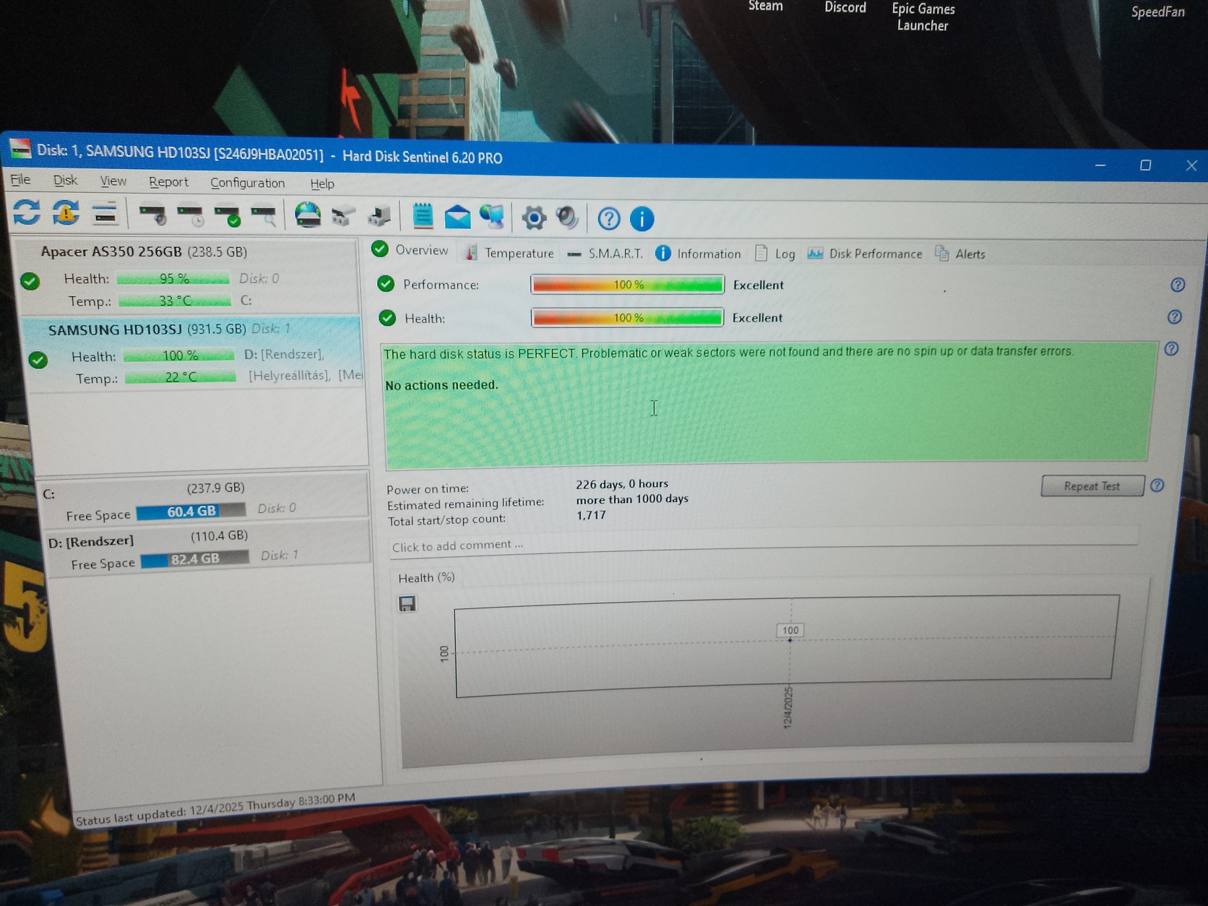The height and width of the screenshot is (906, 1208).
Task: Switch to the Overview tab
Action: coord(410,250)
